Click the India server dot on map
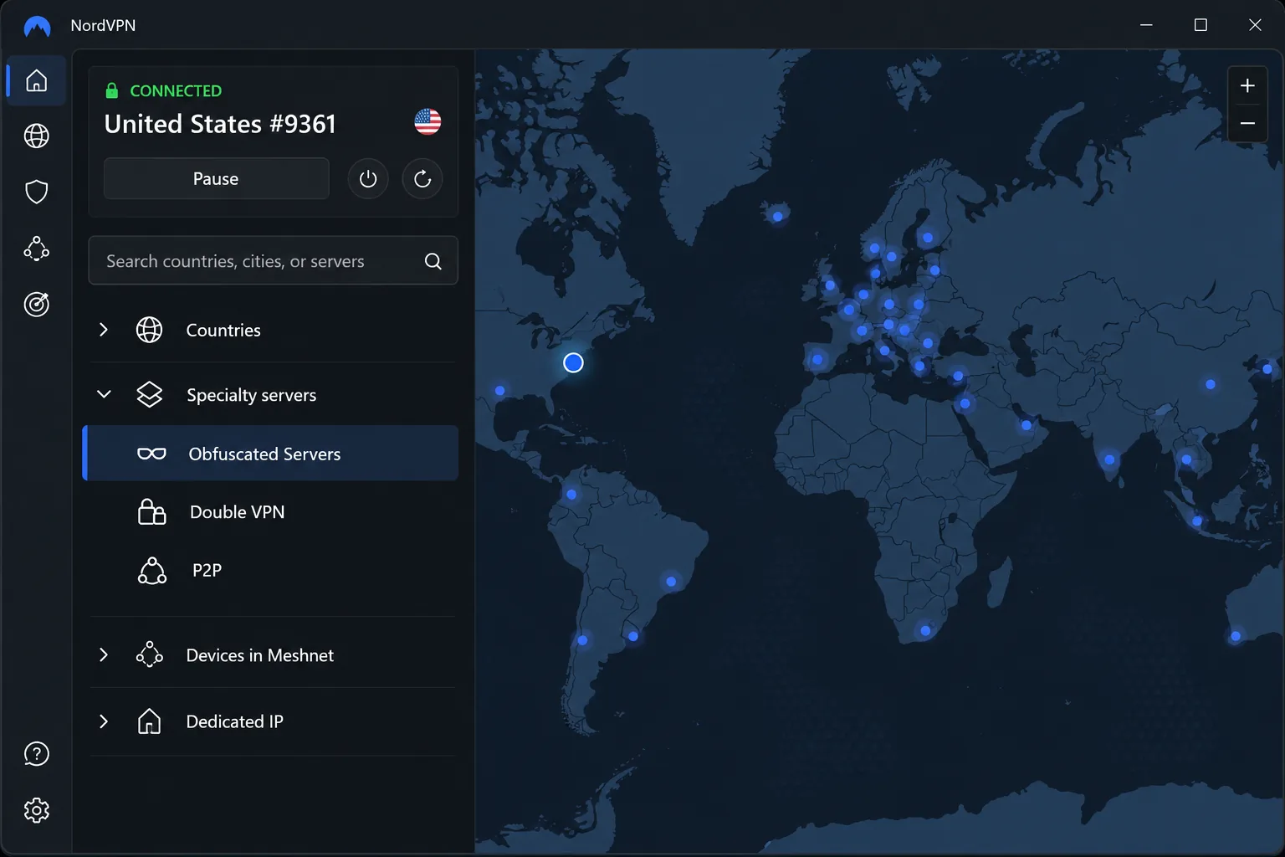 click(x=1109, y=459)
